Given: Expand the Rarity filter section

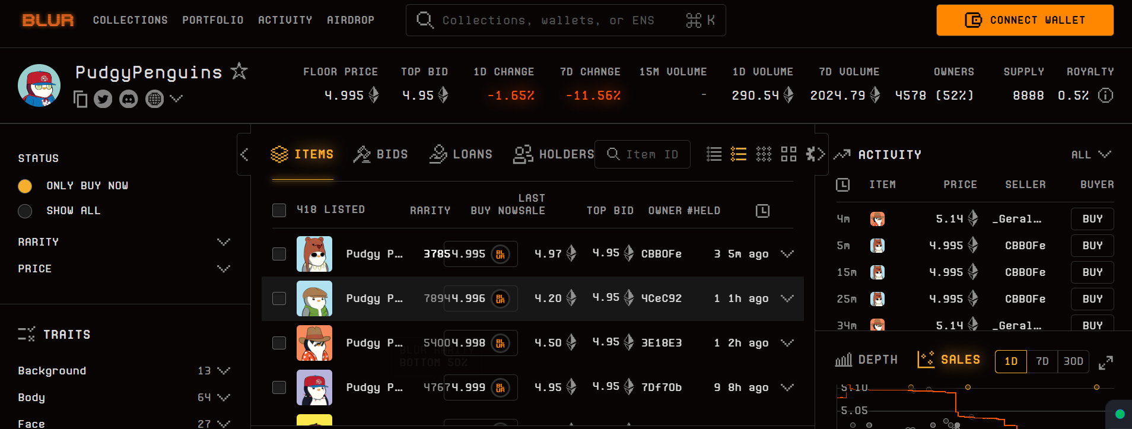Looking at the screenshot, I should [x=223, y=242].
